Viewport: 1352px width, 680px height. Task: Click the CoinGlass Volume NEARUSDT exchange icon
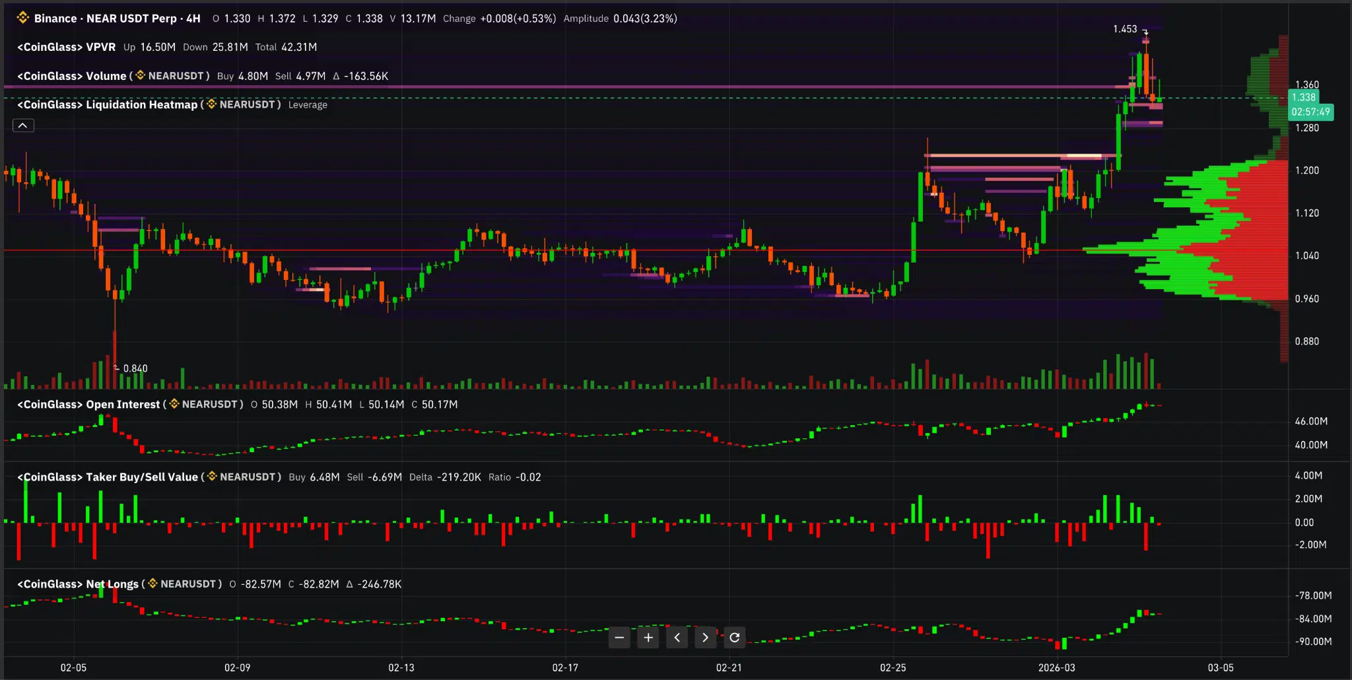coord(139,76)
